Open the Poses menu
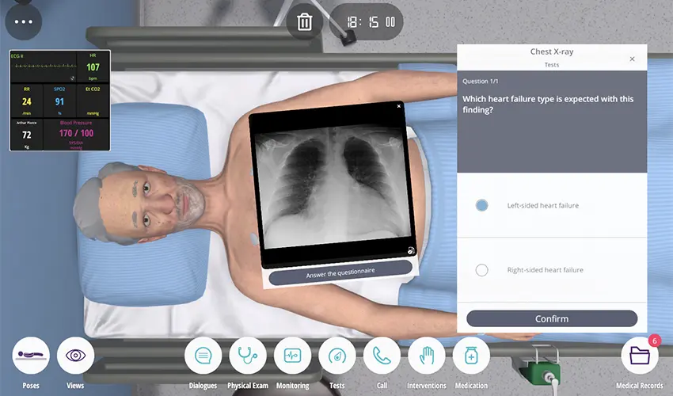Screen dimensions: 673x396 pyautogui.click(x=31, y=356)
